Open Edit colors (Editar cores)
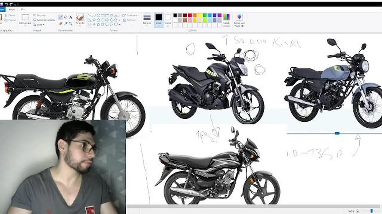Screen dimensions: 382x214 [227, 20]
